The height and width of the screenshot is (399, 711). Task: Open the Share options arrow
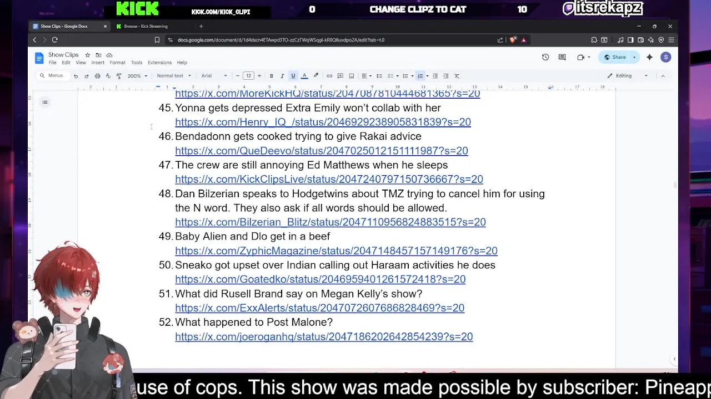[634, 57]
